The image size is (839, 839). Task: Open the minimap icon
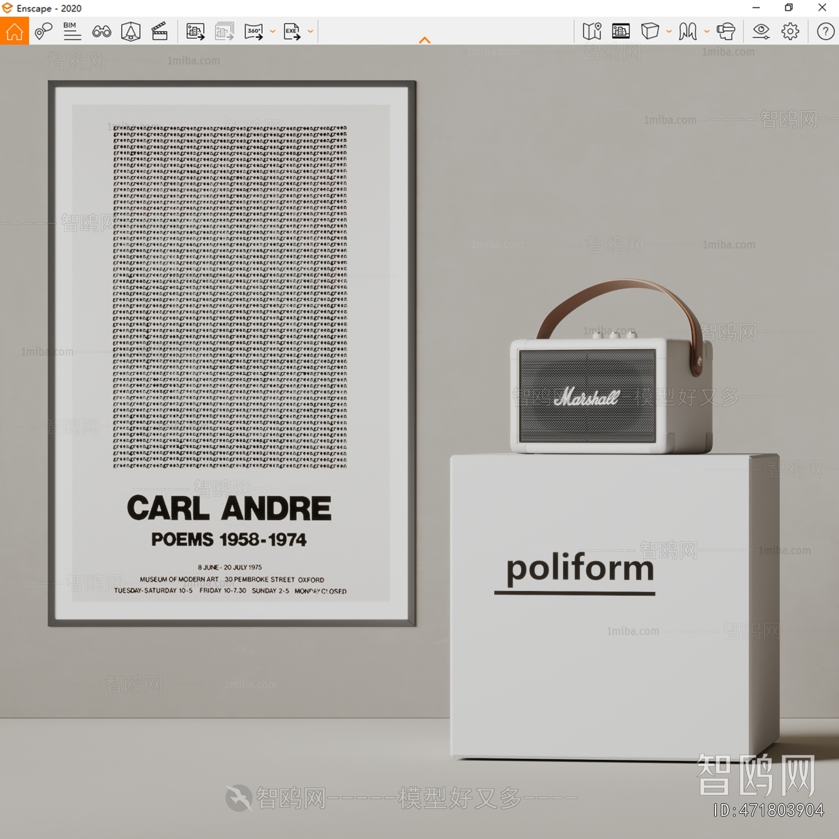592,31
